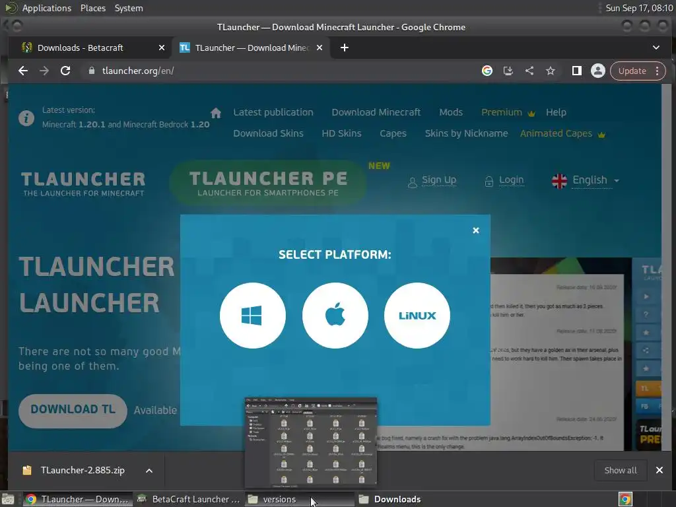Open a new Chrome tab
Screen dimensions: 676x507
345,48
